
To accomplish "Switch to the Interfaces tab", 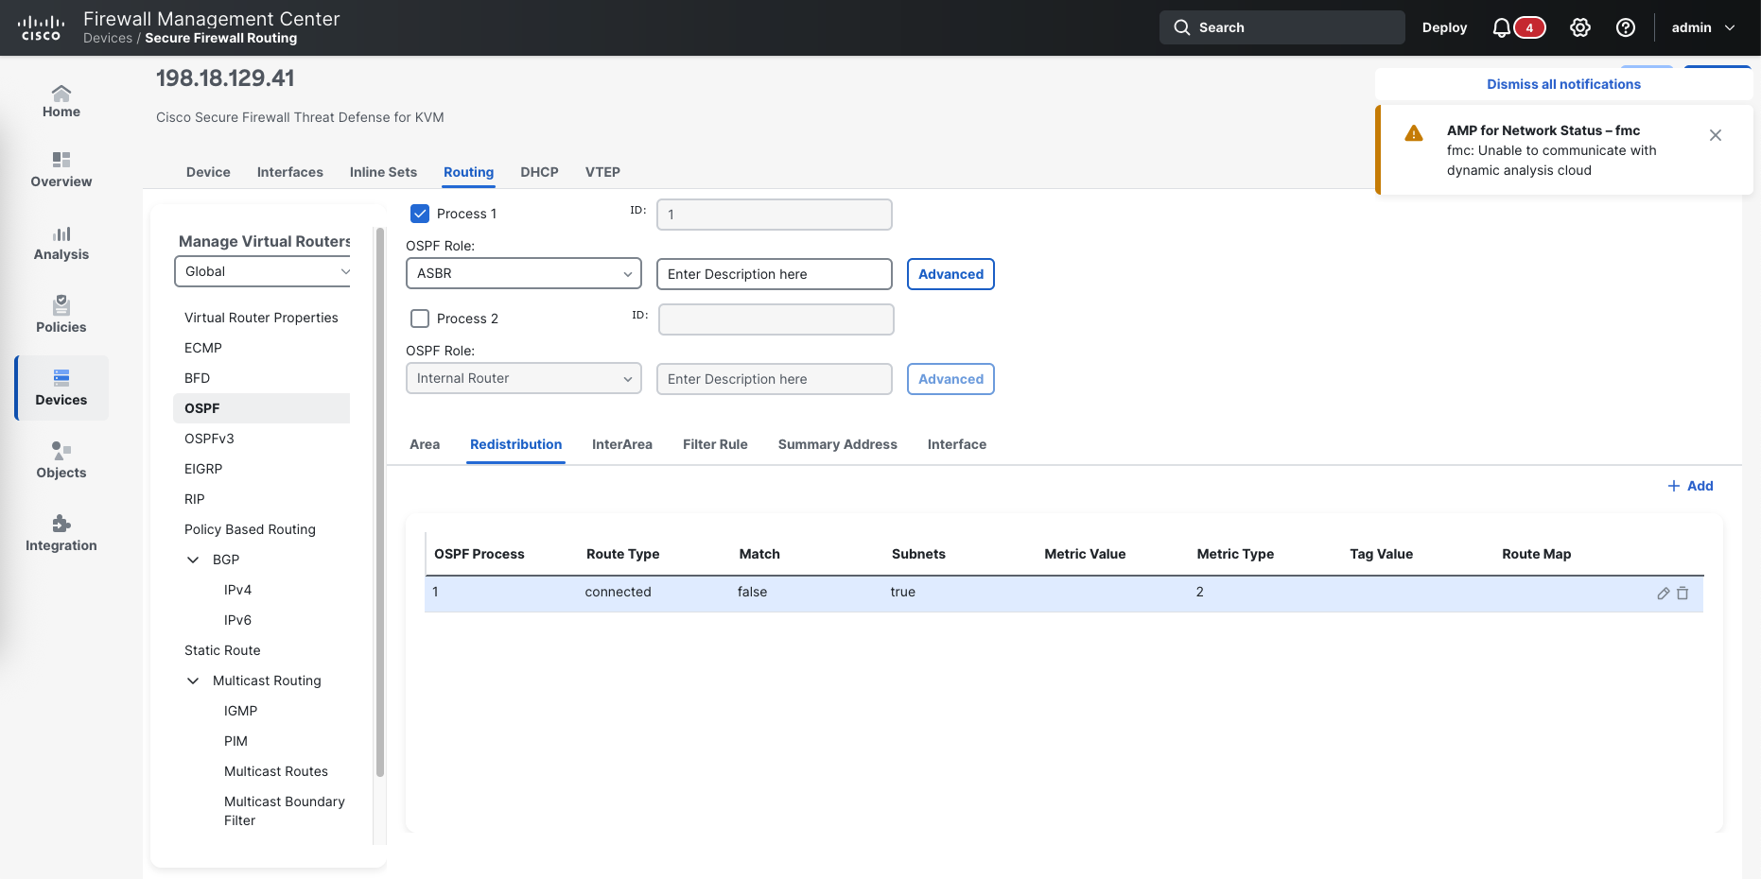I will click(x=289, y=172).
